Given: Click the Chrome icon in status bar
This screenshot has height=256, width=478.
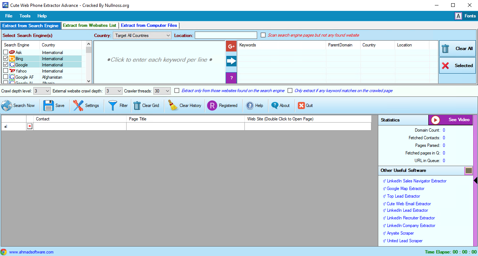Looking at the screenshot, I should (x=4, y=252).
